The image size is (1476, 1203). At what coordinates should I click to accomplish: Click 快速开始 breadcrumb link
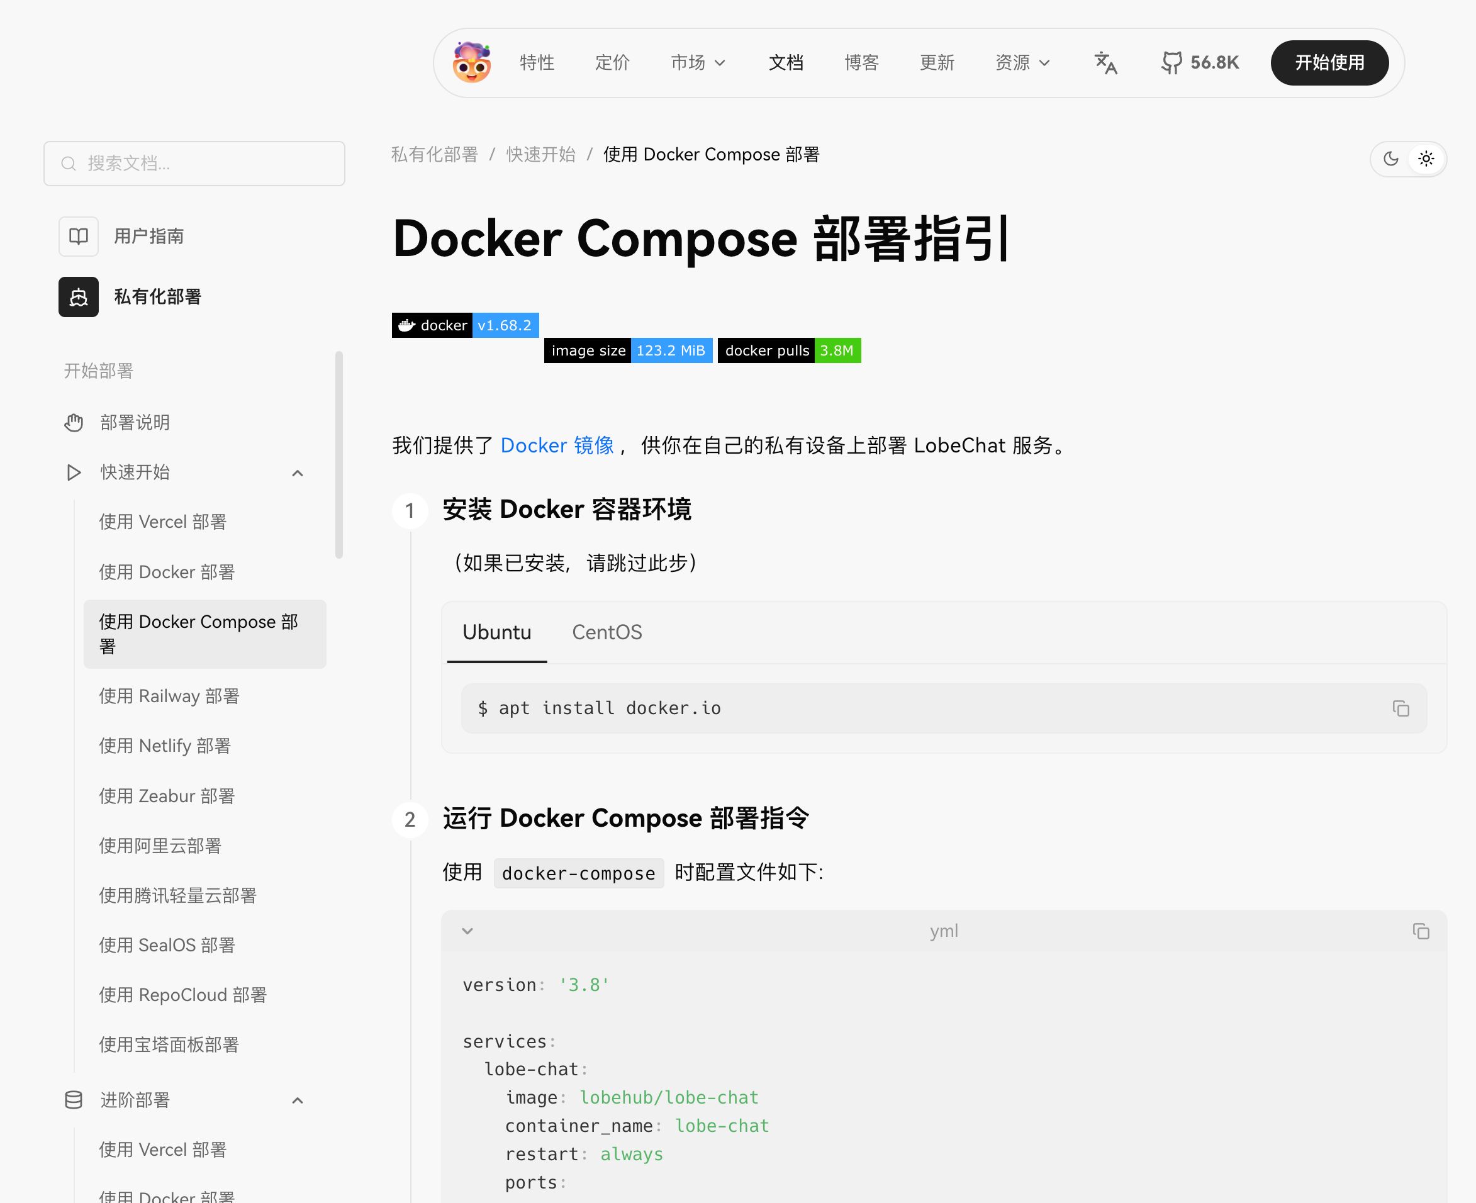click(540, 155)
